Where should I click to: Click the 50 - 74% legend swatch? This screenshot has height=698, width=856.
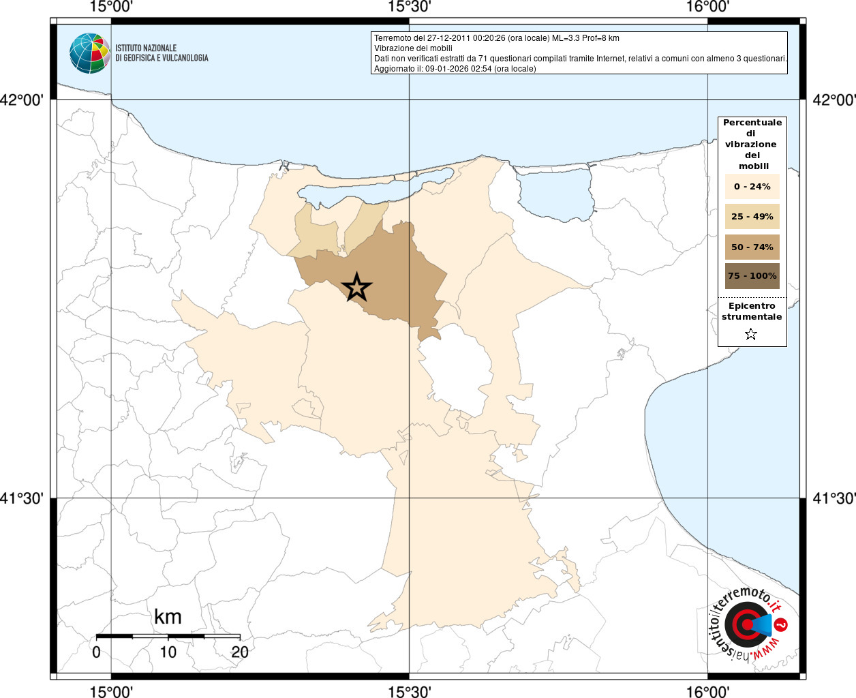[x=752, y=247]
